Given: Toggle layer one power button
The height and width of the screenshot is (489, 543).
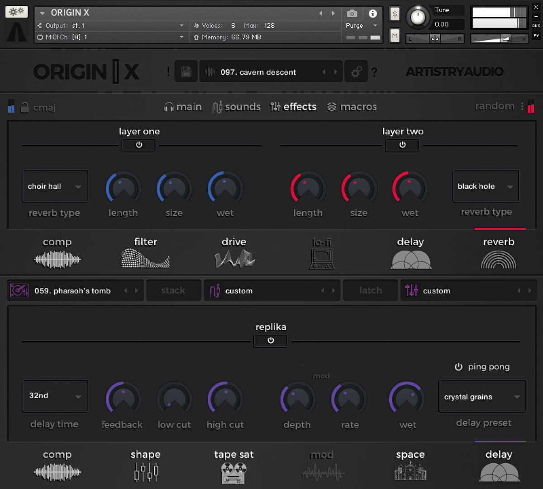Looking at the screenshot, I should tap(139, 145).
